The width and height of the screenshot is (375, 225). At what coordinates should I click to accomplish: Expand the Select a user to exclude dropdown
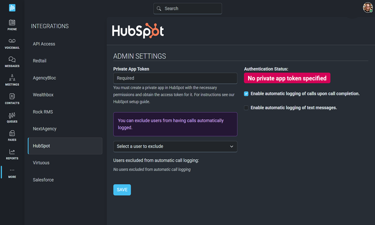coord(175,147)
